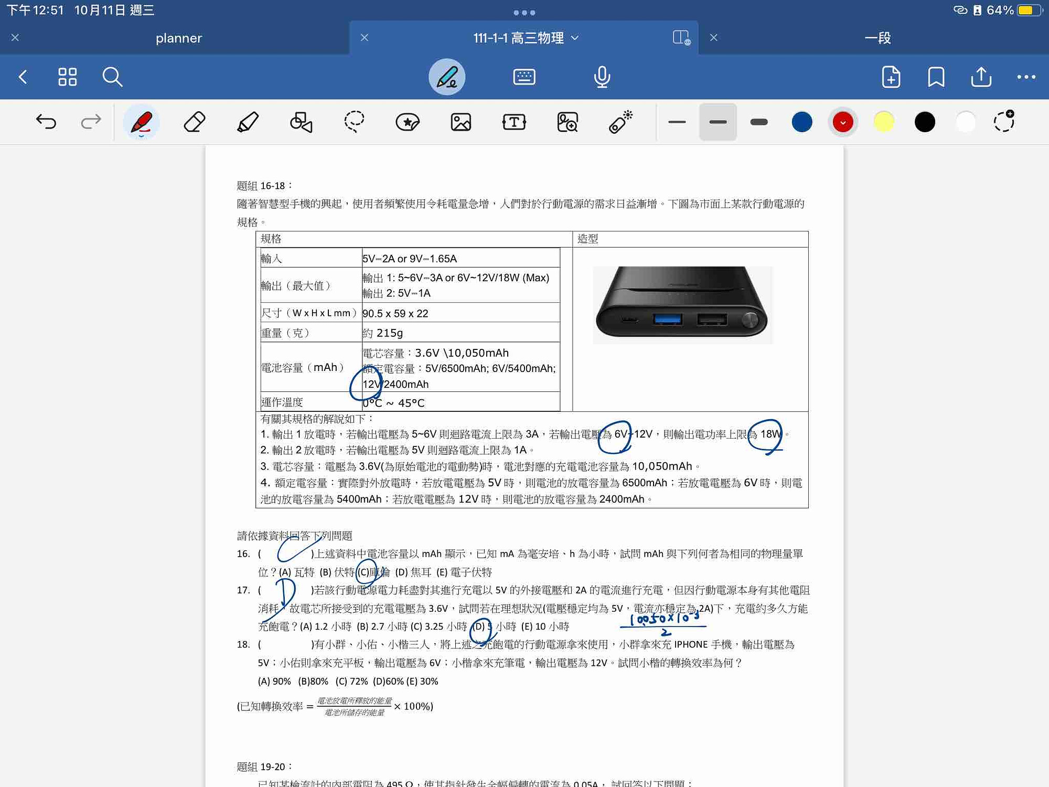Pick the blue pen color
This screenshot has height=787, width=1049.
click(x=802, y=122)
